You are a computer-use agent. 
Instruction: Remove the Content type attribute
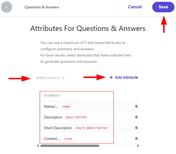point(136,139)
